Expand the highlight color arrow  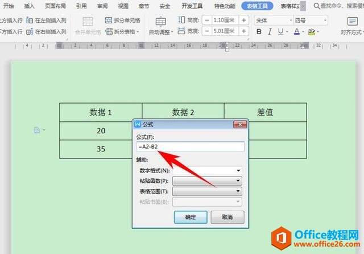[x=318, y=31]
